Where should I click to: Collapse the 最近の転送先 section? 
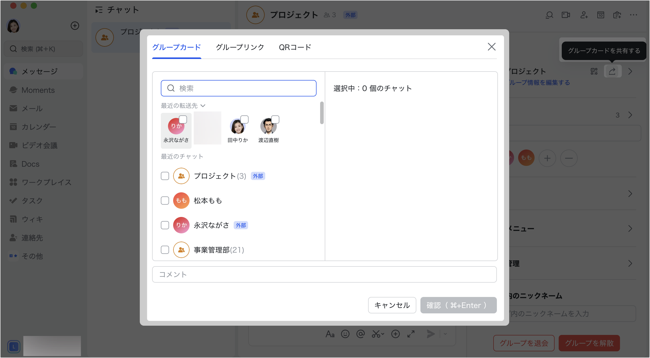click(203, 106)
